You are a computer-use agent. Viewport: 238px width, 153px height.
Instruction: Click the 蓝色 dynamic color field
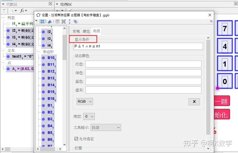coord(143,81)
